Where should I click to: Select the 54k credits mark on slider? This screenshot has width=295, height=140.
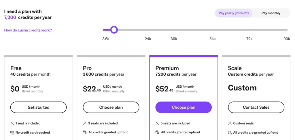[x=213, y=30]
